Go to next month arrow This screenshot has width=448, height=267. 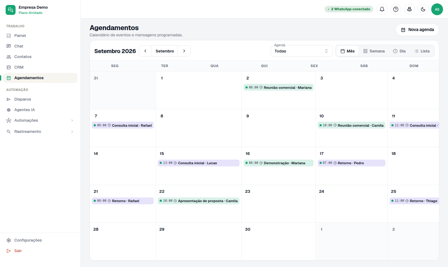point(184,51)
